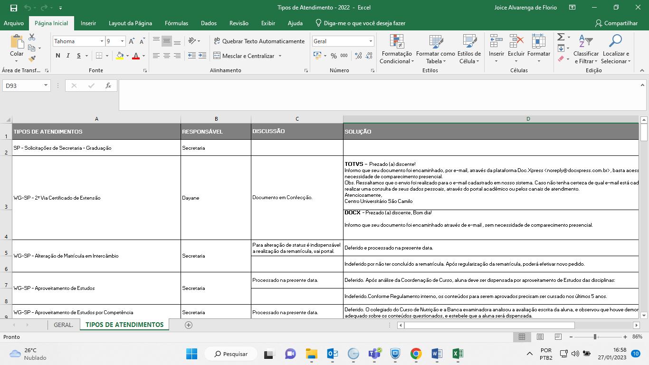Click the Increase Indent icon
This screenshot has width=649, height=365.
click(202, 56)
